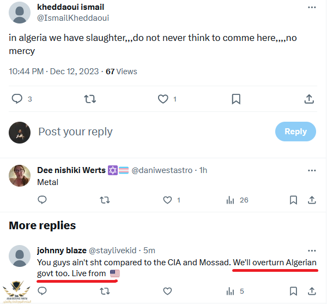Screen dimensions: 327x304
Task: Reply to the "Metal" comment
Action: 42,200
